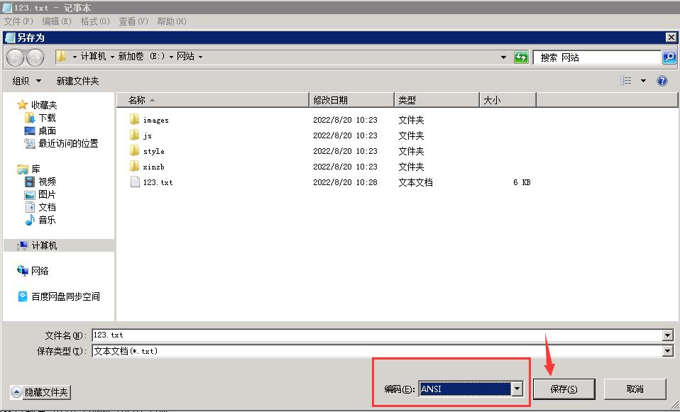Close the 另存为 dialog
Viewport: 680px width, 412px height.
pyautogui.click(x=671, y=38)
